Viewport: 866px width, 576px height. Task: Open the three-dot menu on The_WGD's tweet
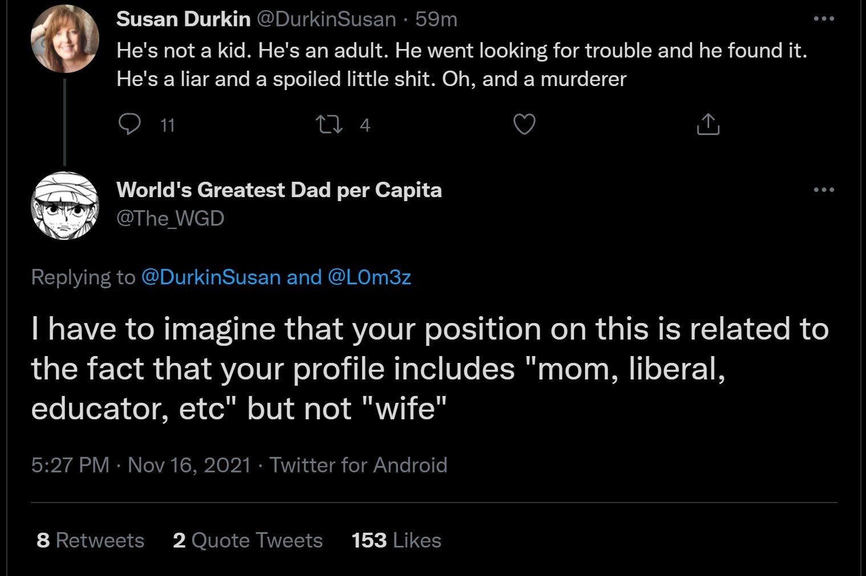click(x=823, y=190)
